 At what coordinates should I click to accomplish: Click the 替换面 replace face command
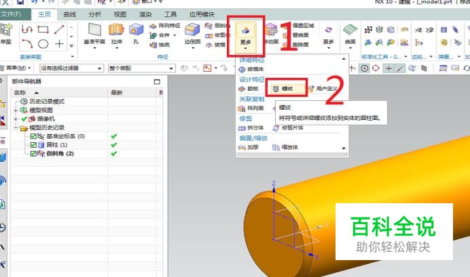click(295, 35)
